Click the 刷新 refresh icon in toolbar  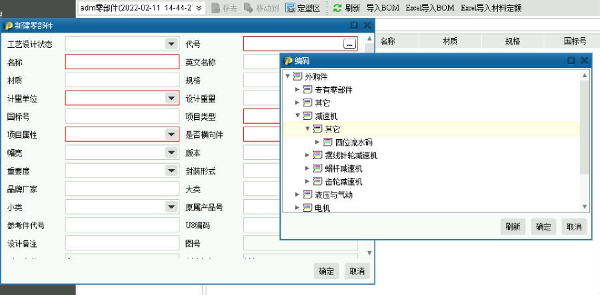(x=337, y=8)
